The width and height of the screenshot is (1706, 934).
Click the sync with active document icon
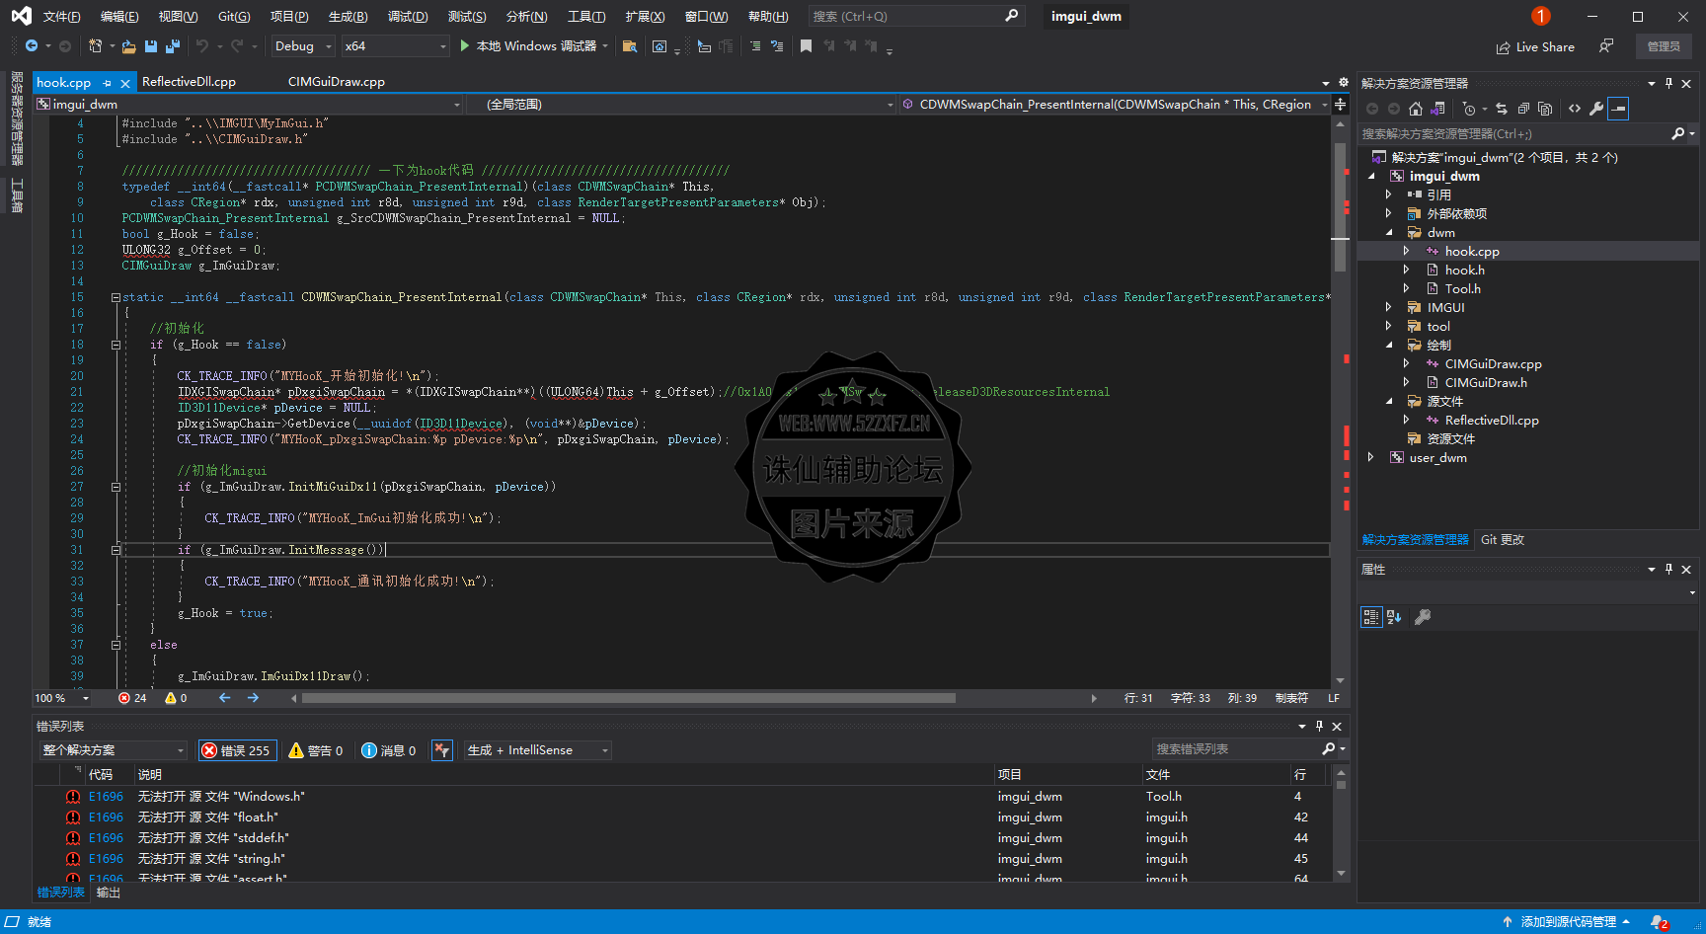pyautogui.click(x=1501, y=109)
